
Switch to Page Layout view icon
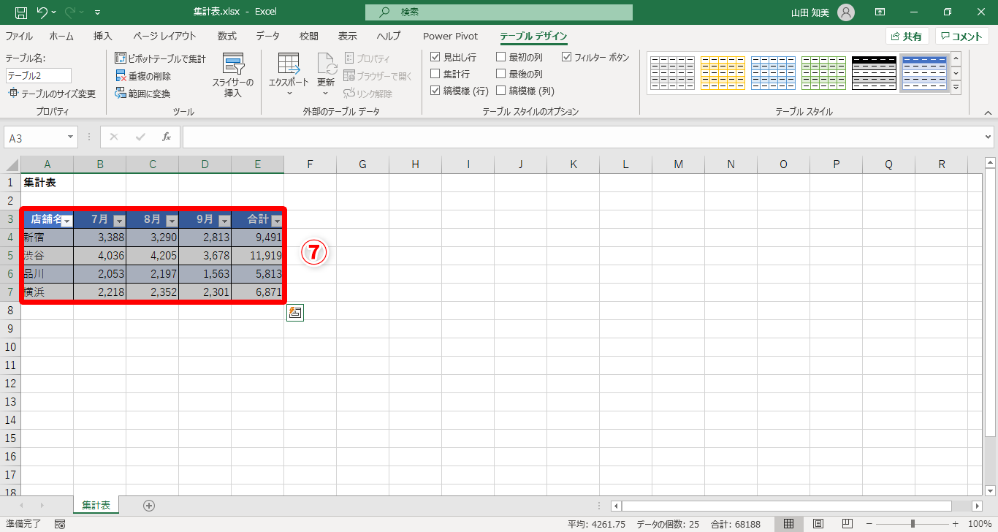818,524
